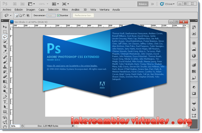Launch Adobe Bridge from top bar
Image resolution: width=202 pixels, height=133 pixels.
pyautogui.click(x=15, y=4)
